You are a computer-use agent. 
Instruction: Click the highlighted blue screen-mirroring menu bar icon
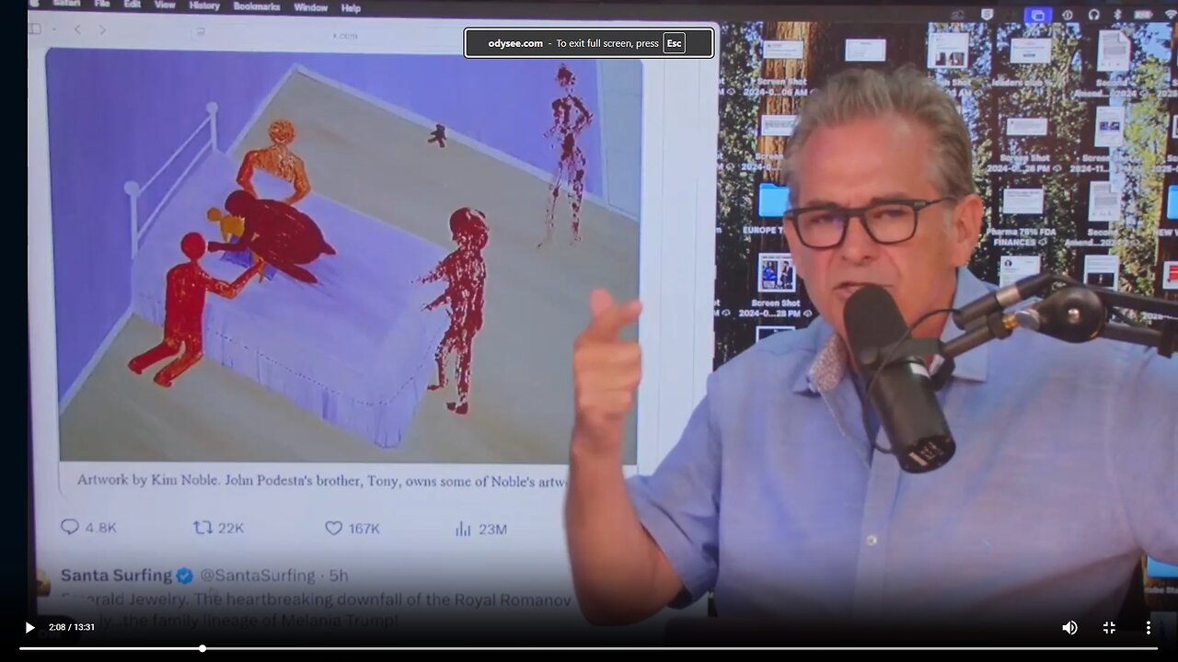click(1038, 15)
